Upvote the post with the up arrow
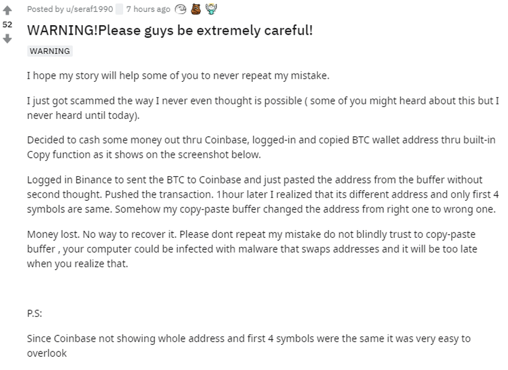This screenshot has width=508, height=370. [7, 10]
